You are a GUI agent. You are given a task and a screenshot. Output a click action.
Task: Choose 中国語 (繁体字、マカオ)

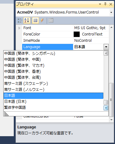(x=53, y=66)
